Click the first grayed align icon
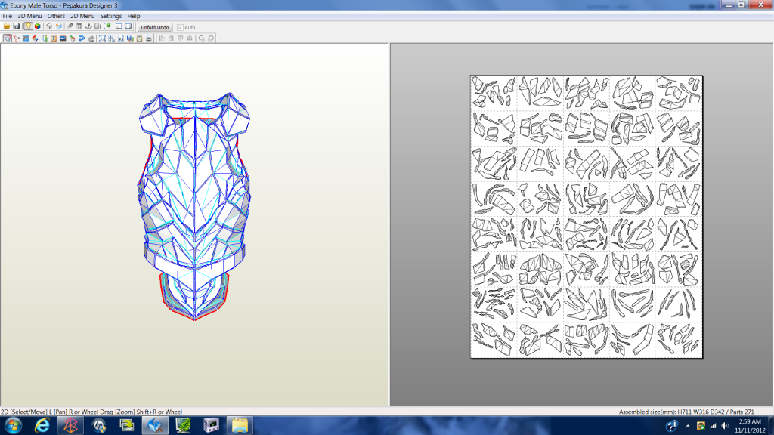 [162, 39]
